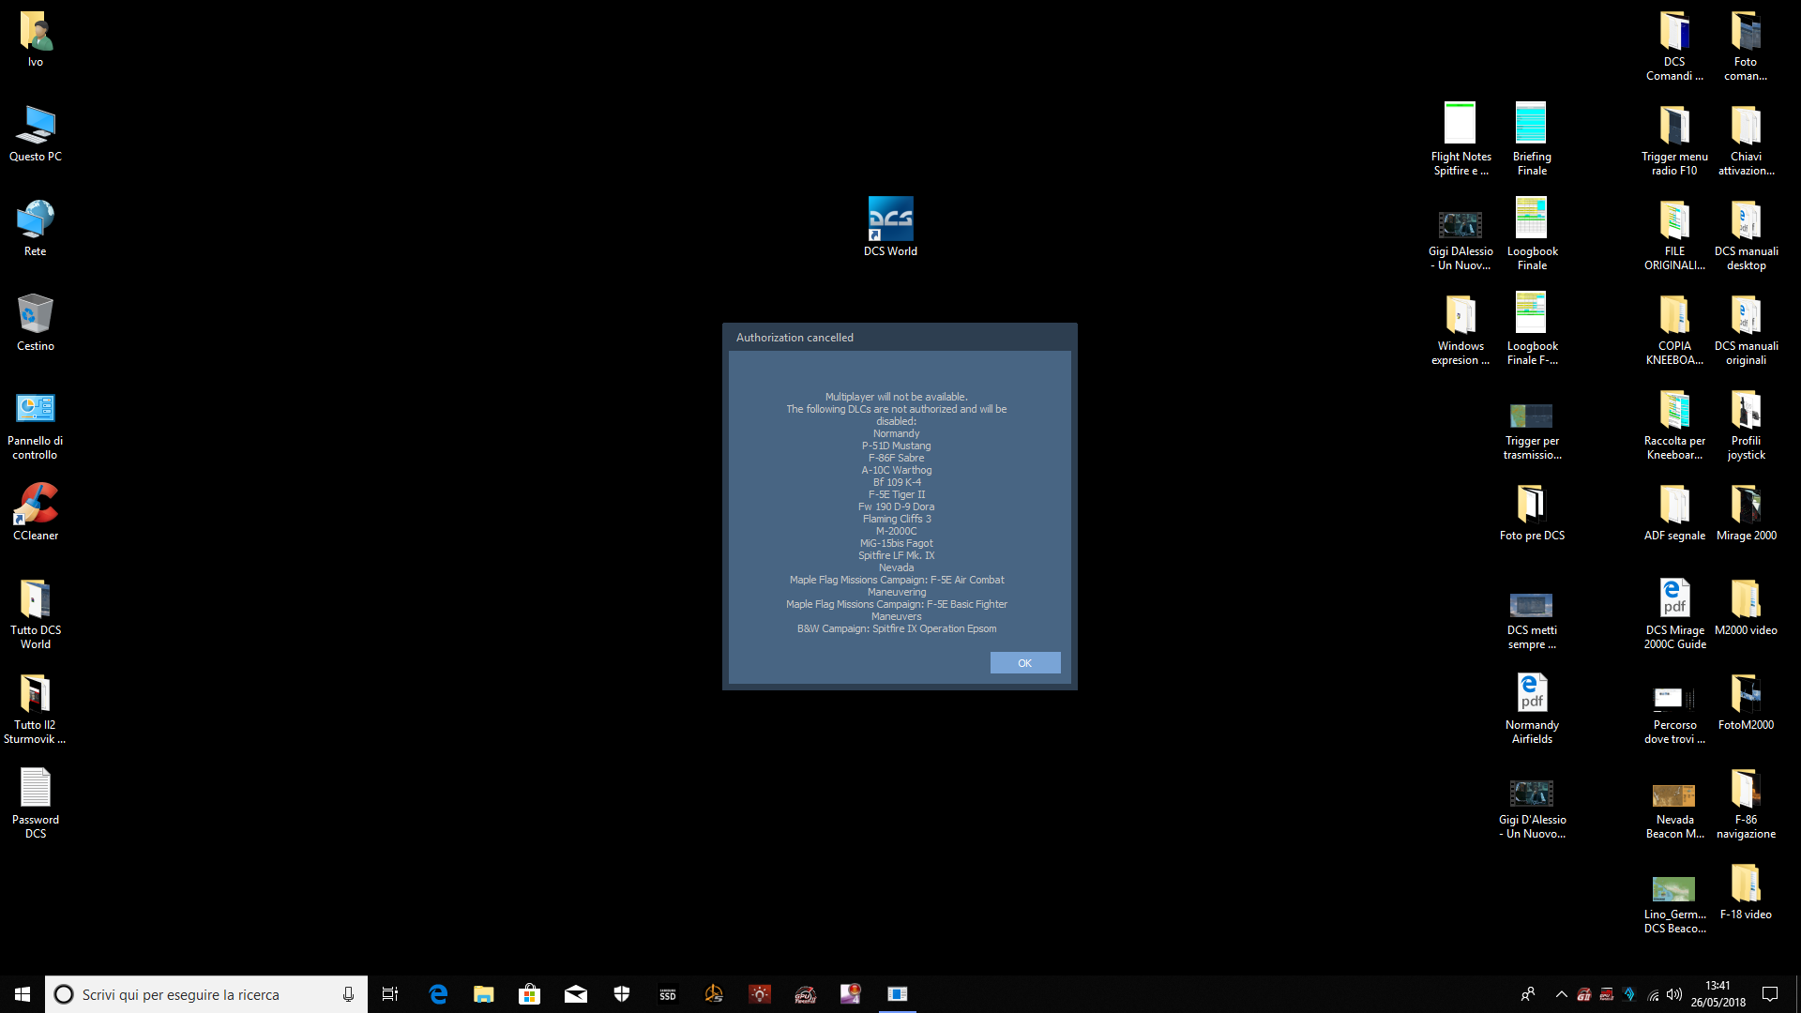Image resolution: width=1801 pixels, height=1013 pixels.
Task: Select the Briefing Finale file
Action: 1532,141
